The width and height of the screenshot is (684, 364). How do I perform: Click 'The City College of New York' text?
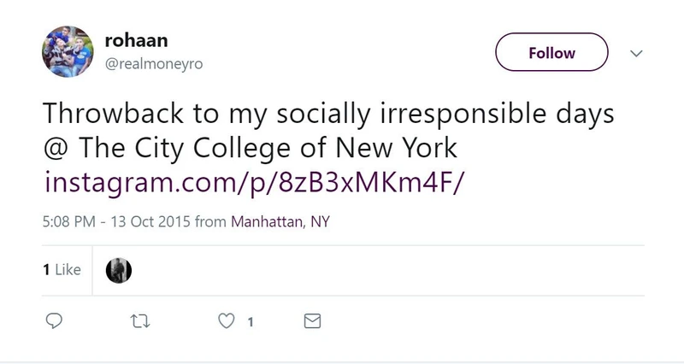point(268,148)
